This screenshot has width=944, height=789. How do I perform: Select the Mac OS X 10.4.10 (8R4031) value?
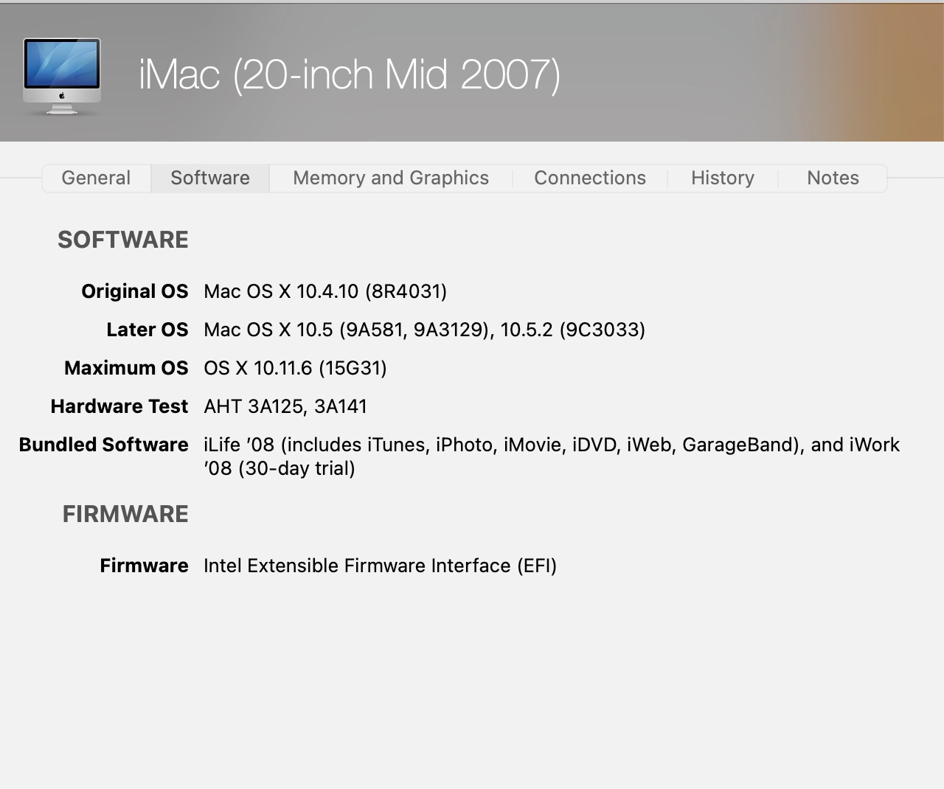point(325,291)
